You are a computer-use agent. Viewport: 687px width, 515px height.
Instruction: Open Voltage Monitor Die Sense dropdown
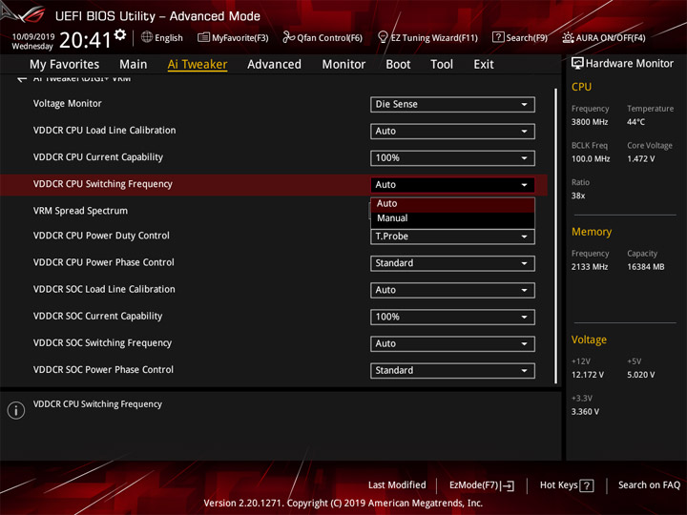point(452,105)
